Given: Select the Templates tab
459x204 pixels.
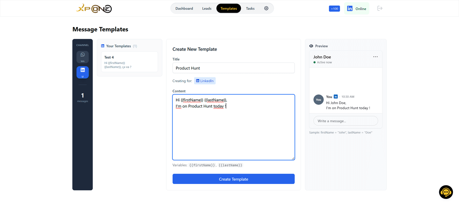Looking at the screenshot, I should pyautogui.click(x=229, y=8).
